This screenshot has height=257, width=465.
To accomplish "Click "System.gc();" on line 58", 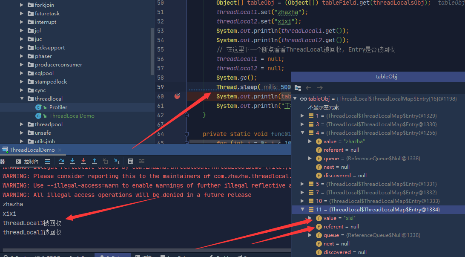I will click(x=236, y=78).
